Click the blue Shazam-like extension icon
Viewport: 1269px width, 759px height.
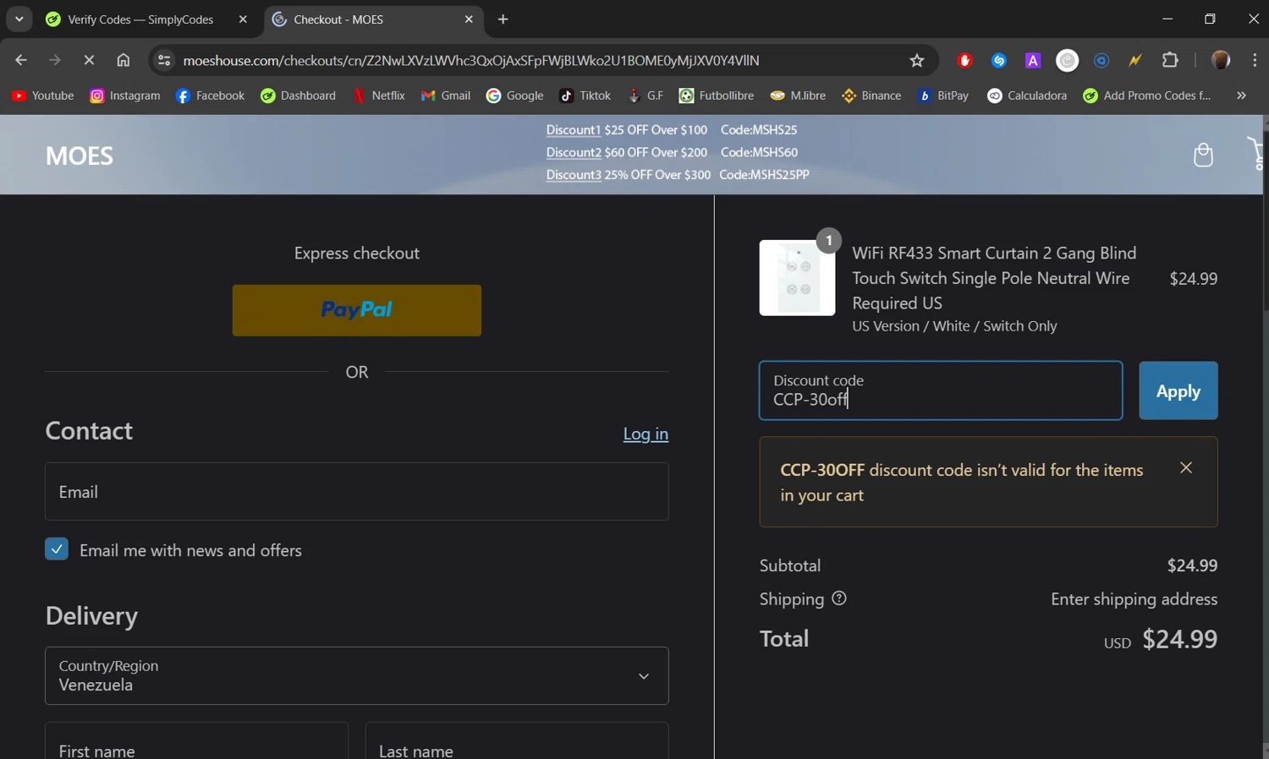999,60
